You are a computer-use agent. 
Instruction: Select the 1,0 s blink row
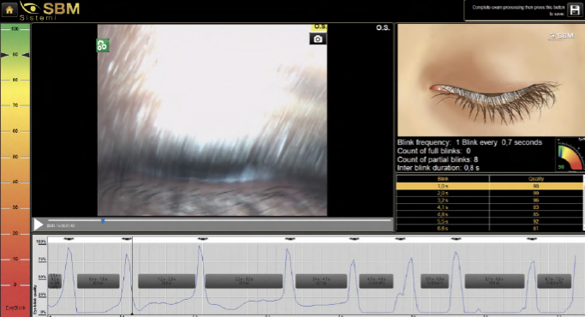click(x=489, y=186)
